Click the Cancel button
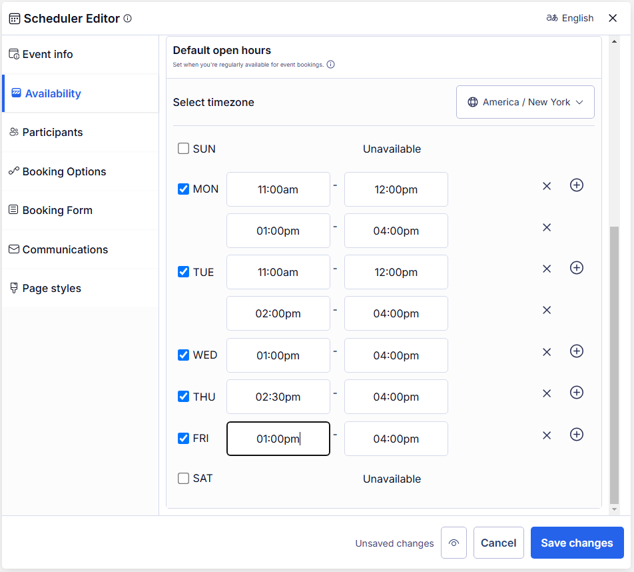 [498, 543]
